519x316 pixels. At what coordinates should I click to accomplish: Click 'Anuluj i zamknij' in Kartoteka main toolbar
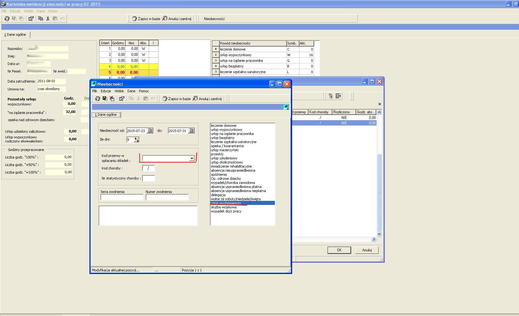tap(177, 19)
